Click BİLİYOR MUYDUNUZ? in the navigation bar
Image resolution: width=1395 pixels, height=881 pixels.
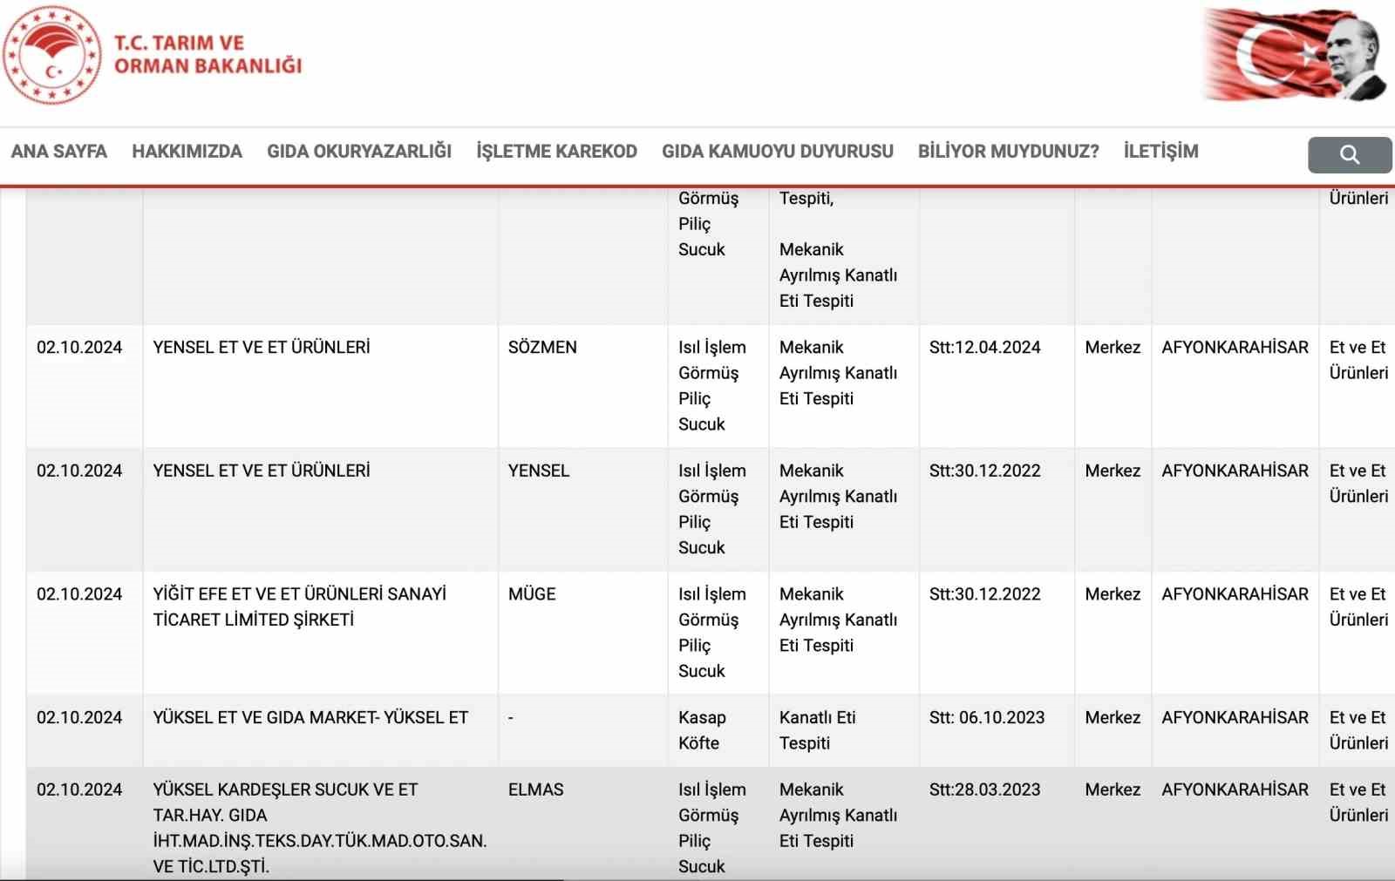coord(1008,152)
